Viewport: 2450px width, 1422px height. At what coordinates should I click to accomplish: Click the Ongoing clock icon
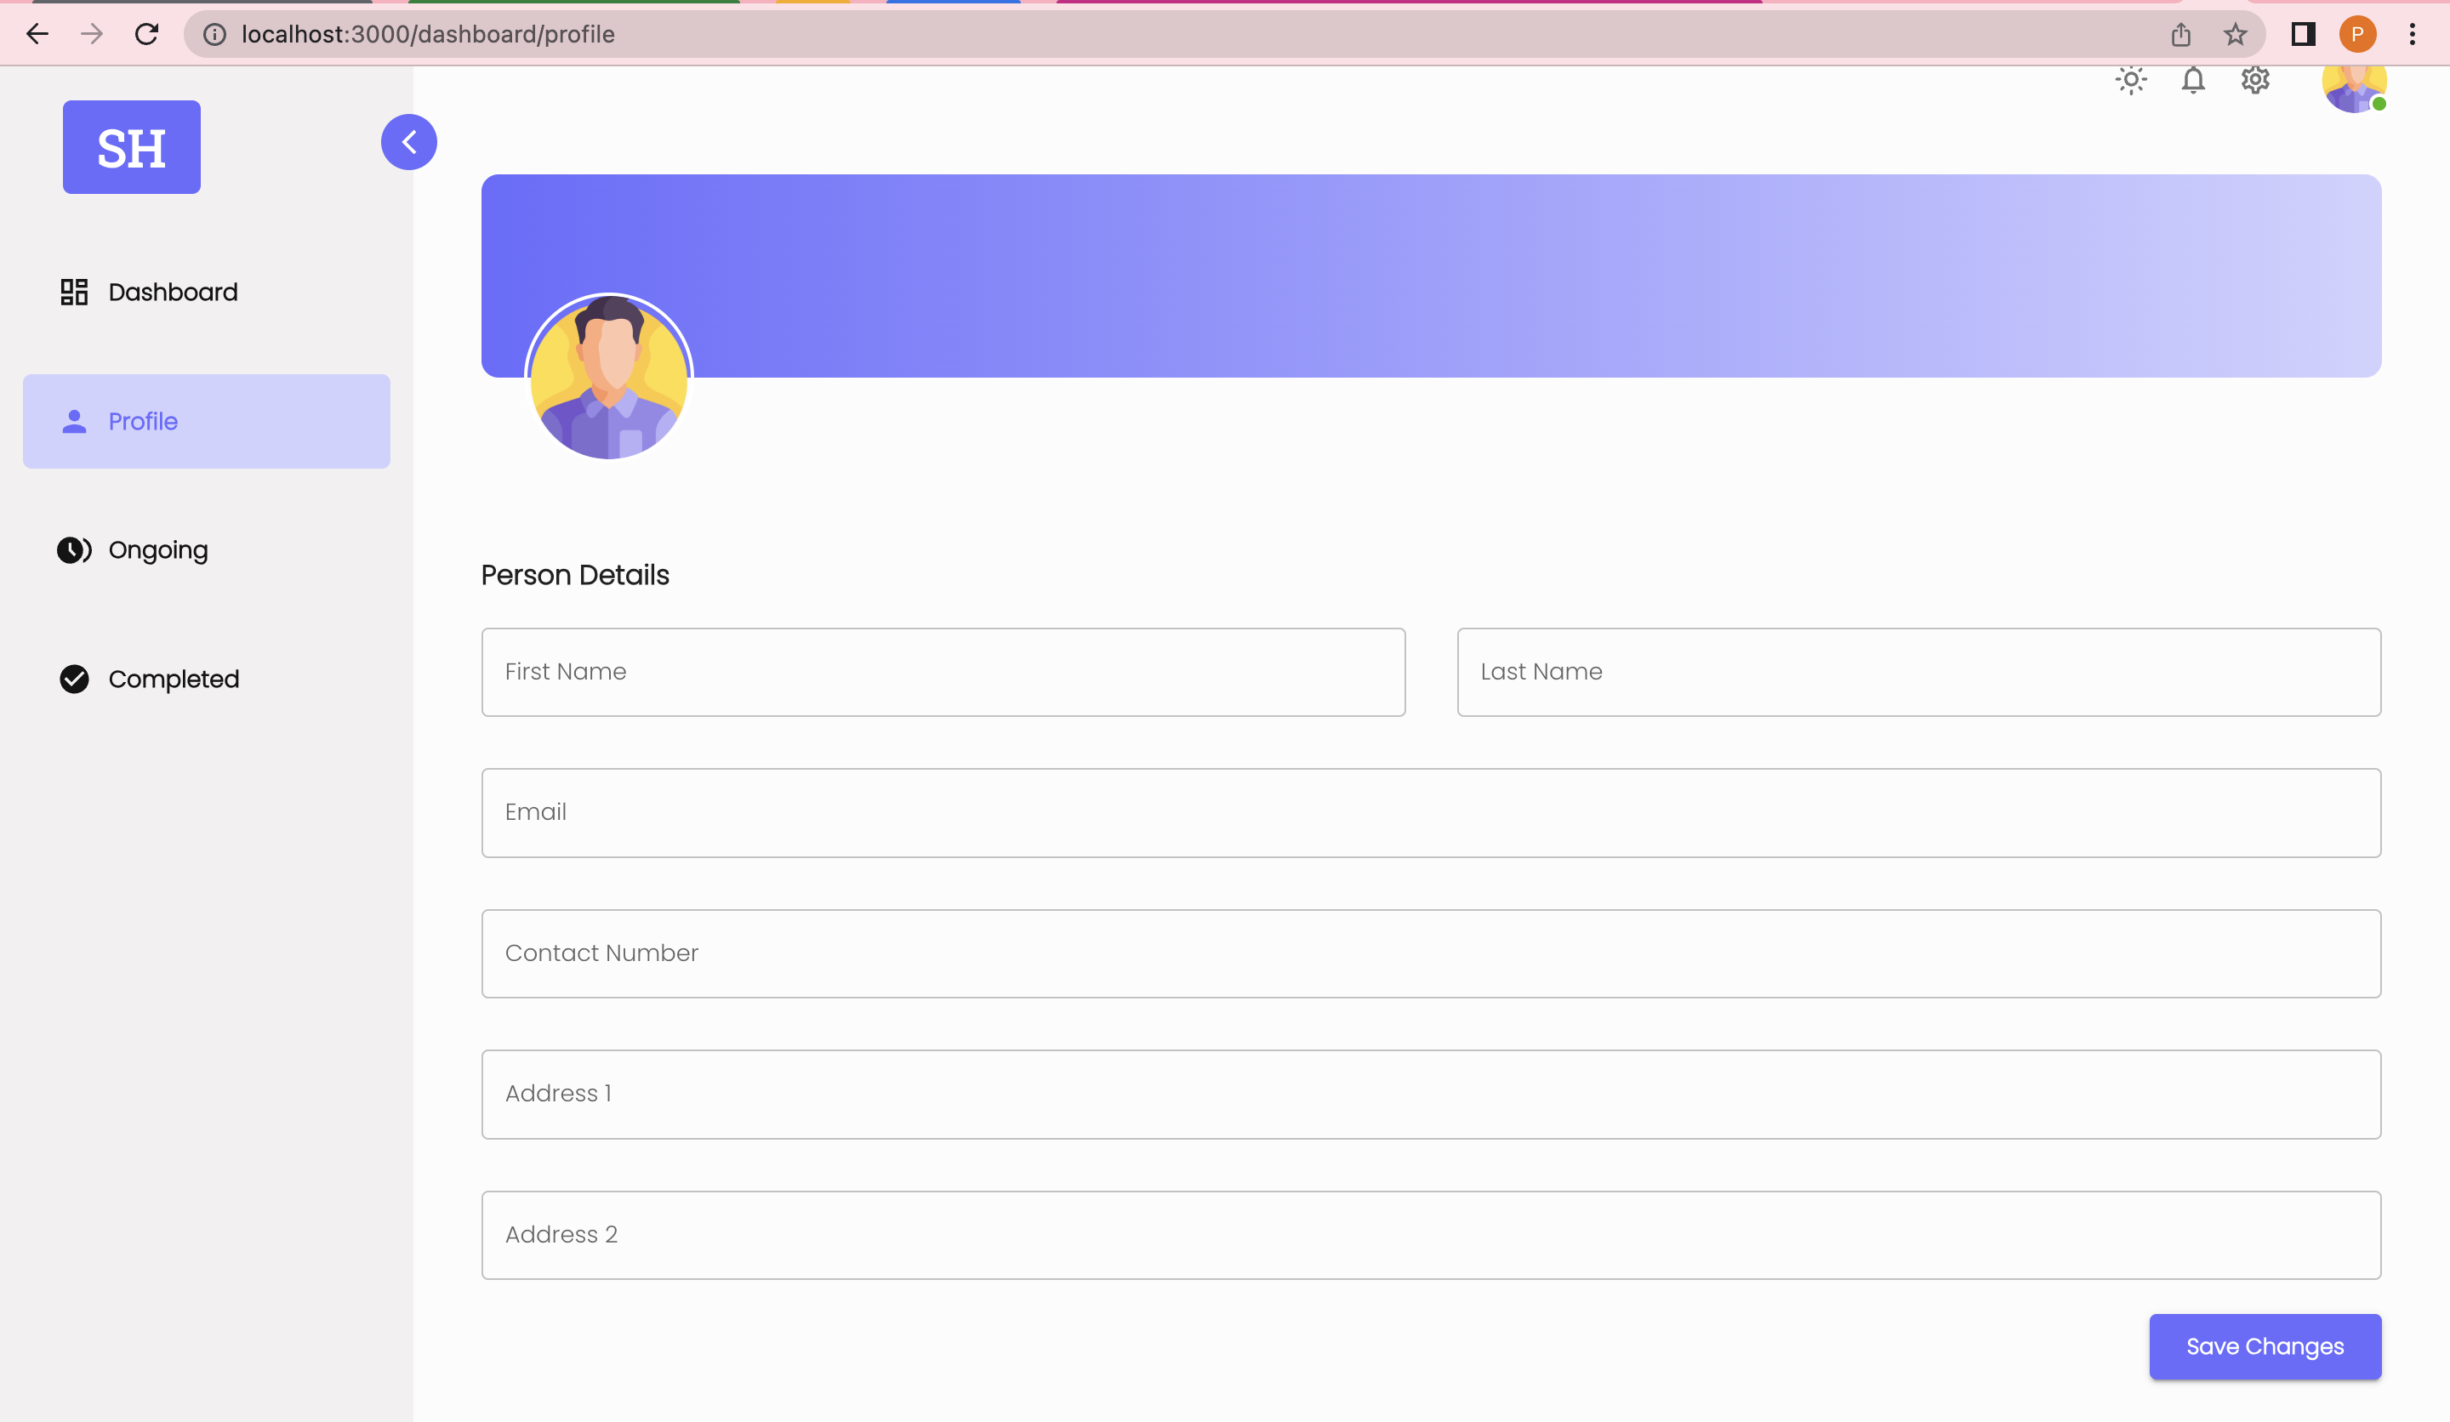click(x=74, y=549)
